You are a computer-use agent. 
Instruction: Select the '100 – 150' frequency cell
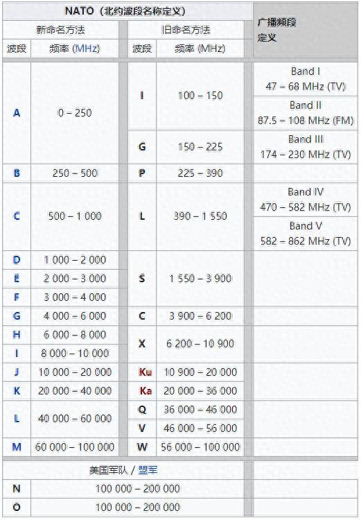point(200,96)
